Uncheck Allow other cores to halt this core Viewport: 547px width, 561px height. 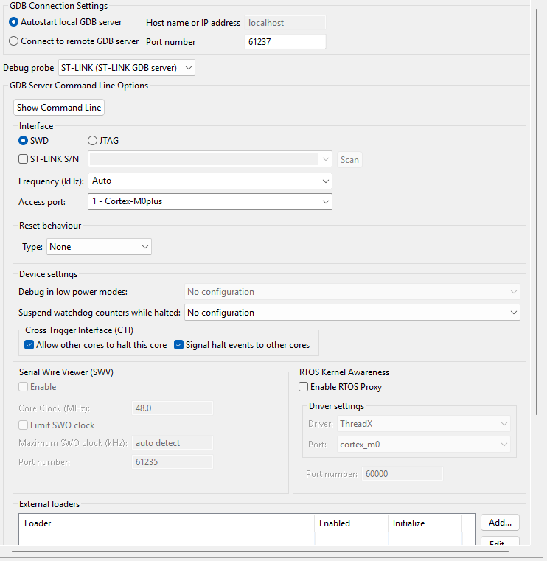click(x=29, y=345)
